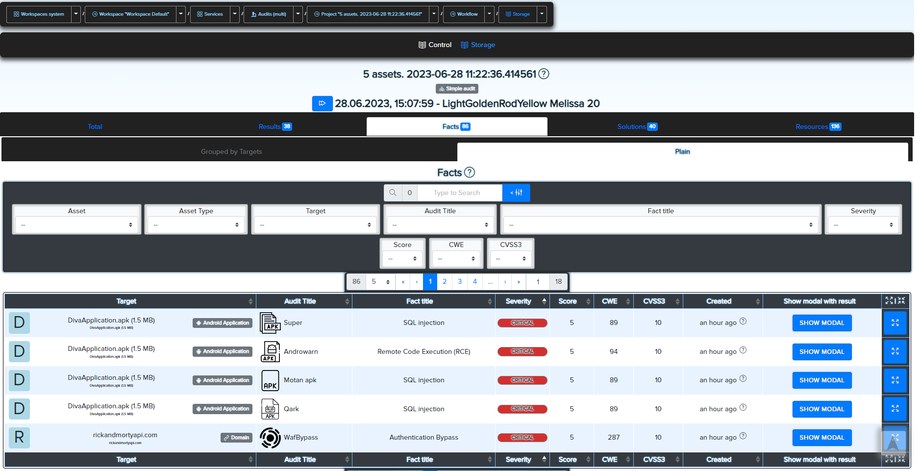Show modal for WafBypass Authentication Bypass
Screen dimensions: 920x471
coord(822,438)
